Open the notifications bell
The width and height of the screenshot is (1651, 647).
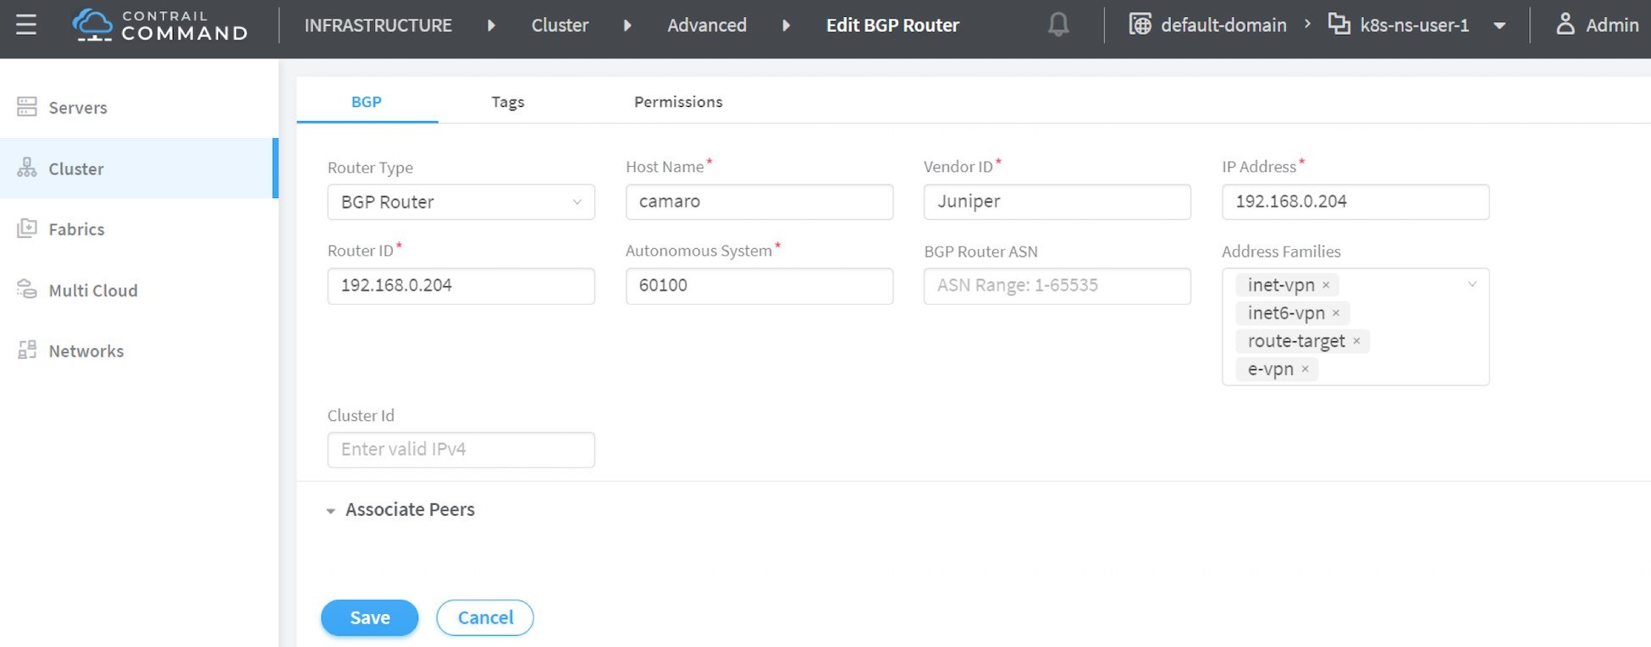[x=1058, y=25]
